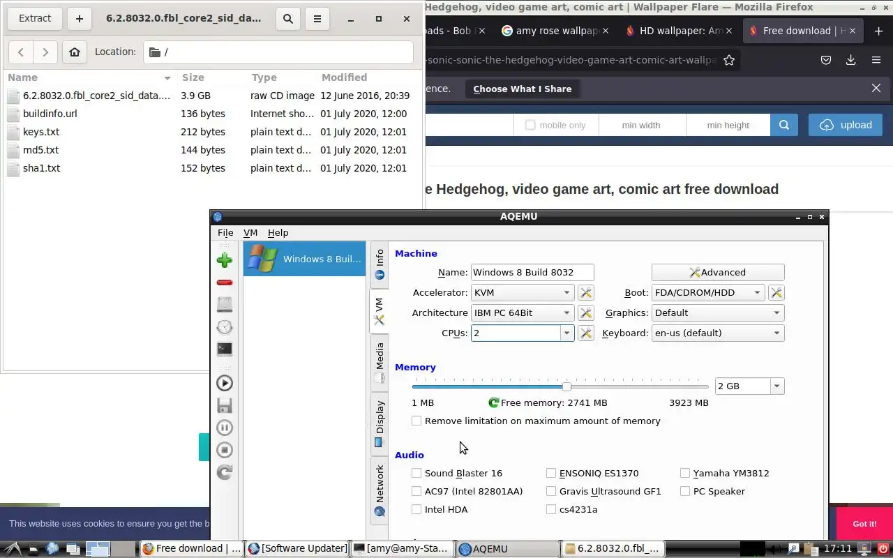Switch to the amy rose wallpaper Firefox tab

click(x=555, y=31)
